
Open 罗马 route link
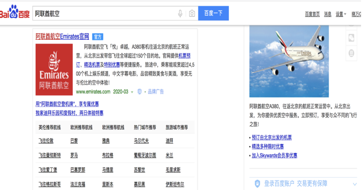(74, 155)
